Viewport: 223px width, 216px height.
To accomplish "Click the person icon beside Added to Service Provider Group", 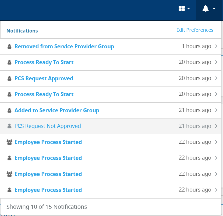I will 9,110.
